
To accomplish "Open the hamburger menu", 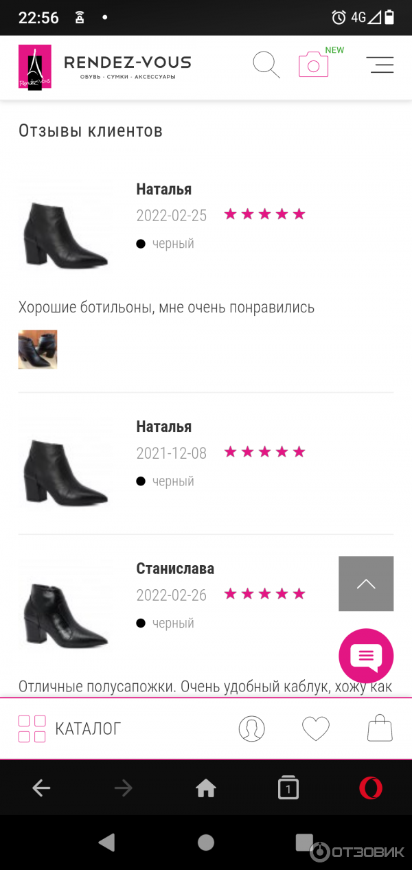I will [380, 65].
